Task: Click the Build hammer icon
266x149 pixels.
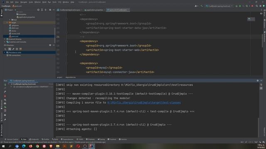Action: pos(201,6)
